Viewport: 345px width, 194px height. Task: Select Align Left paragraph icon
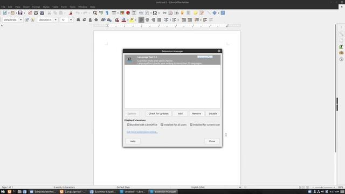141,20
